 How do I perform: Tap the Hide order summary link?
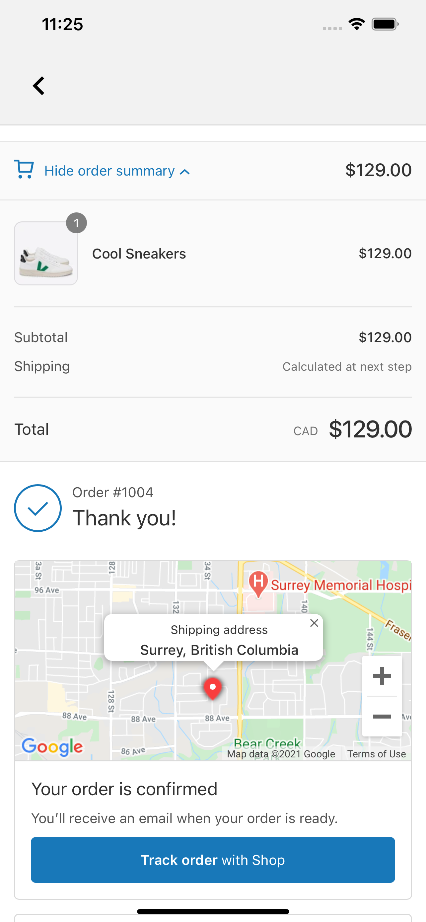tap(109, 171)
